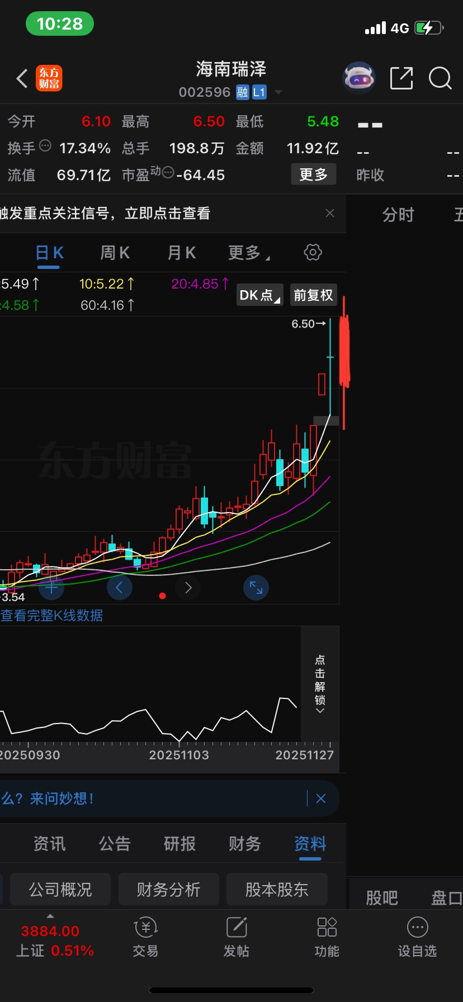Open the search magnifier icon
The image size is (463, 1002).
pos(440,78)
